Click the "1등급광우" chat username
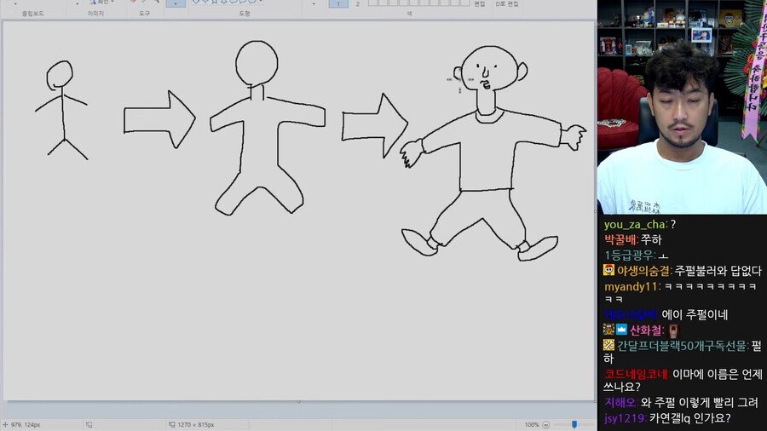767x431 pixels. (629, 255)
